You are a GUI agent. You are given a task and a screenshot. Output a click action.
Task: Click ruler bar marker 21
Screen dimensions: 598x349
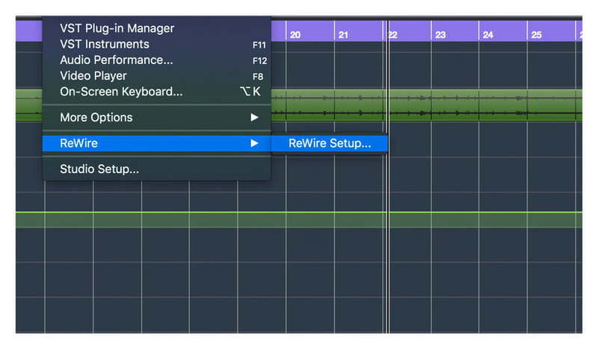343,35
